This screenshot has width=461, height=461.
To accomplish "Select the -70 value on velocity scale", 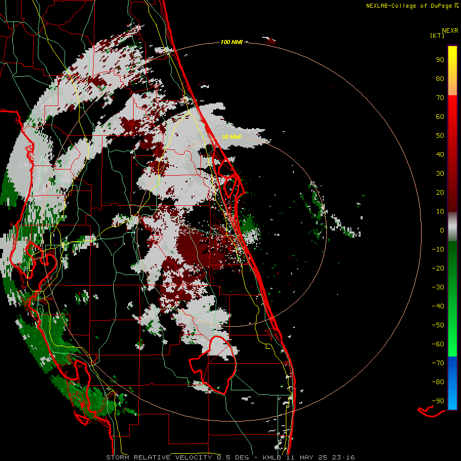I will click(438, 363).
